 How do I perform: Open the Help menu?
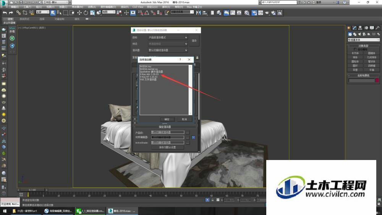click(x=179, y=7)
